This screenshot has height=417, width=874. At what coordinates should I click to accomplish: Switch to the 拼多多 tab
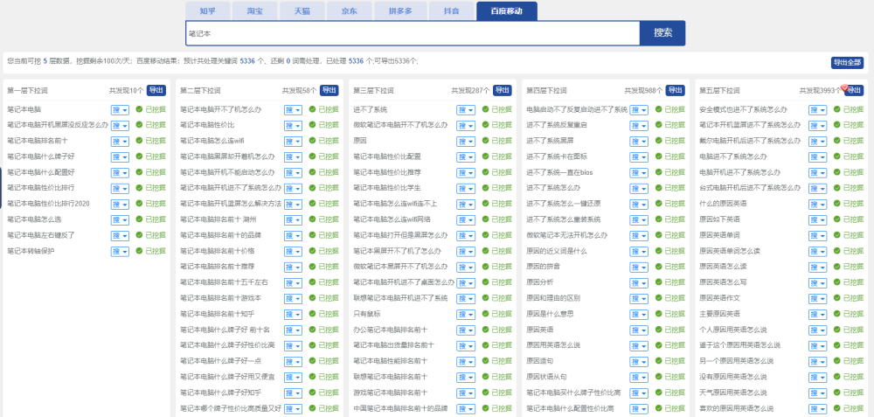point(401,11)
